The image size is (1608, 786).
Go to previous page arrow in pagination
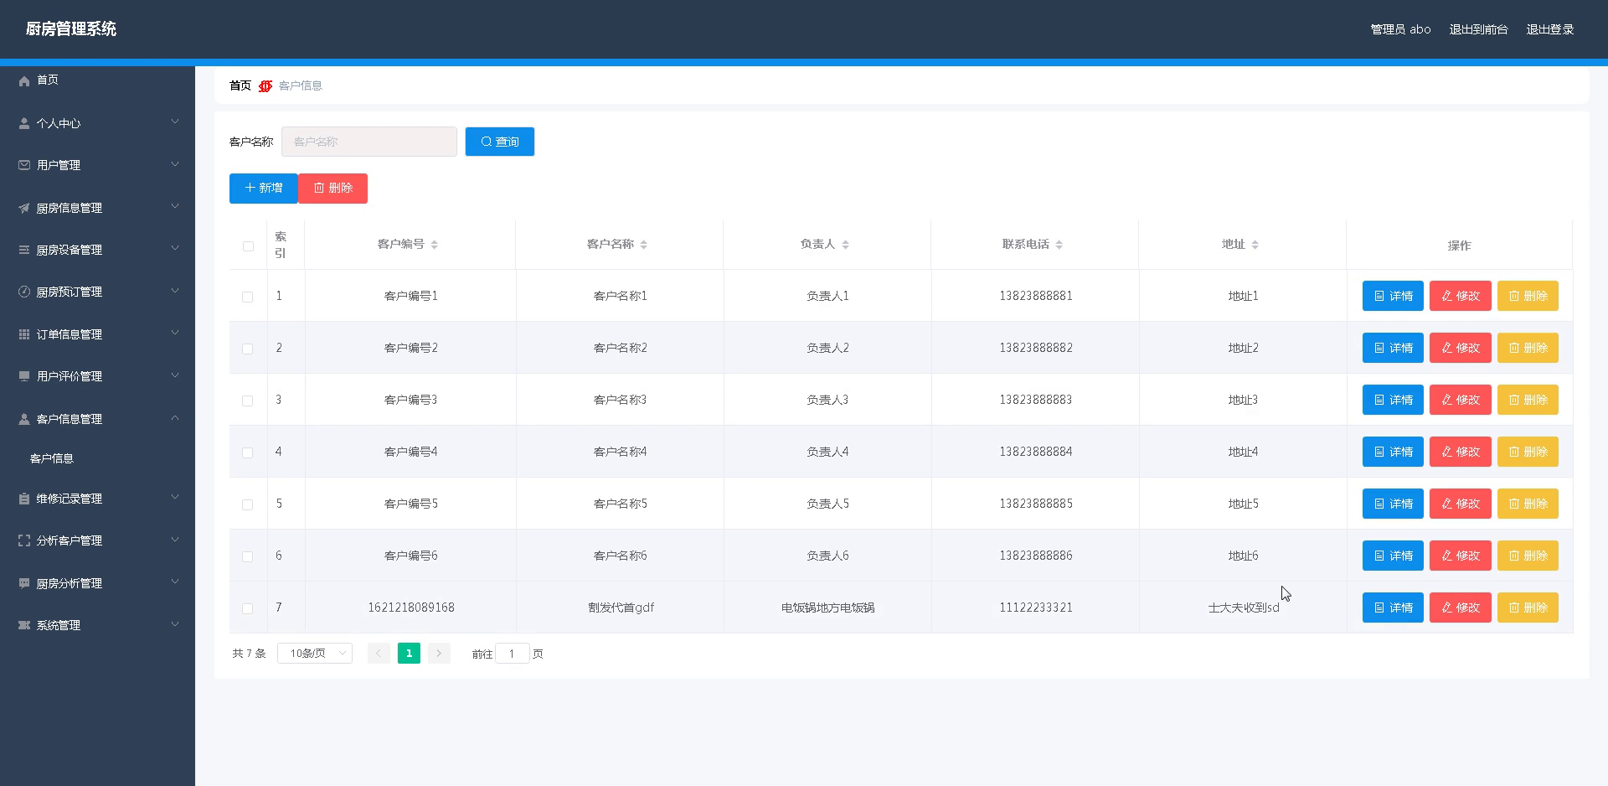tap(379, 654)
